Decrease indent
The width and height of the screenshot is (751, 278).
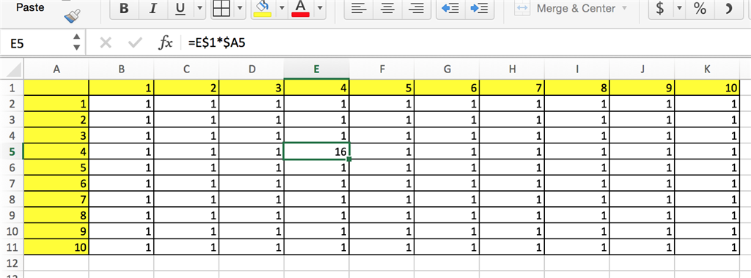pyautogui.click(x=450, y=9)
